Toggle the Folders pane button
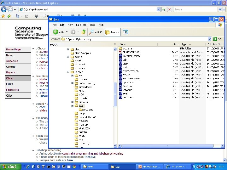The width and height of the screenshot is (227, 170). [112, 32]
